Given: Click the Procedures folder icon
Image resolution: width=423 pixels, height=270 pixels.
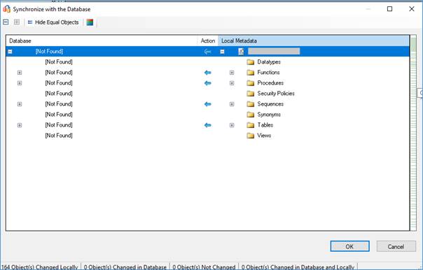Looking at the screenshot, I should pyautogui.click(x=250, y=83).
